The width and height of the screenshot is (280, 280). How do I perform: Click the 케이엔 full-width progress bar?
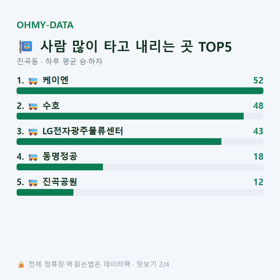[140, 91]
